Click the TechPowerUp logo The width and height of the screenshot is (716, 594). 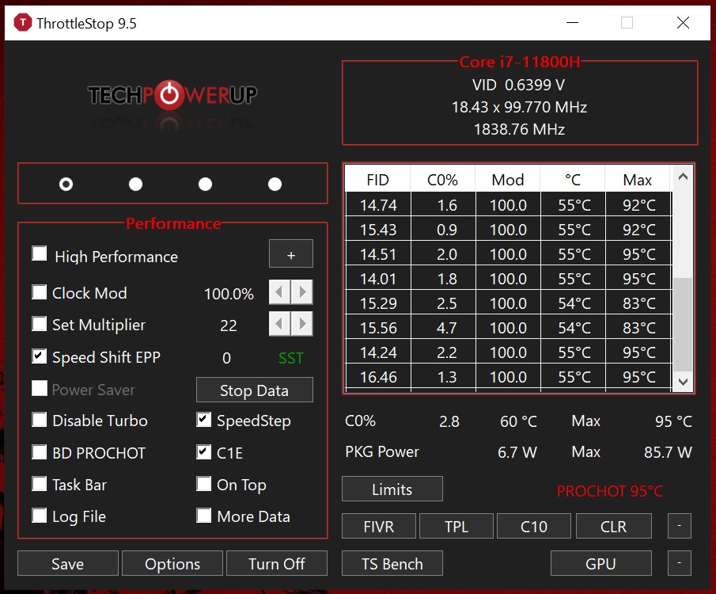[172, 95]
